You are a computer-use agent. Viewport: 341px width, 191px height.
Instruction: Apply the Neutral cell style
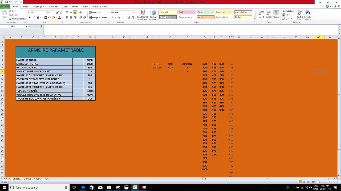pyautogui.click(x=224, y=12)
